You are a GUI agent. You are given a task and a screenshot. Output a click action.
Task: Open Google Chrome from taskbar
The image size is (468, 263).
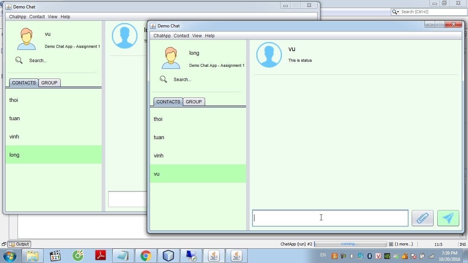(146, 255)
